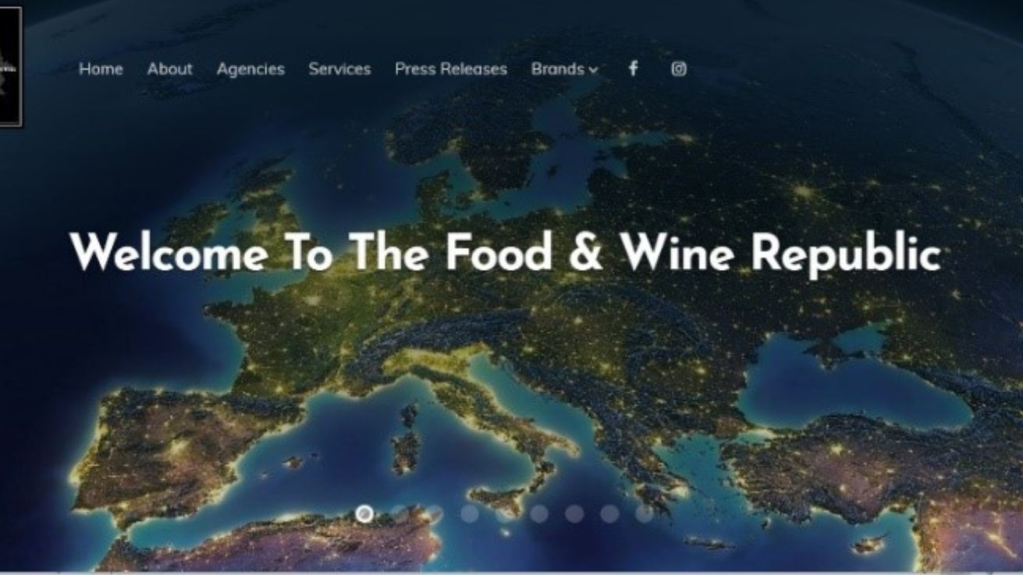View Press Releases page
1023x575 pixels.
(451, 69)
